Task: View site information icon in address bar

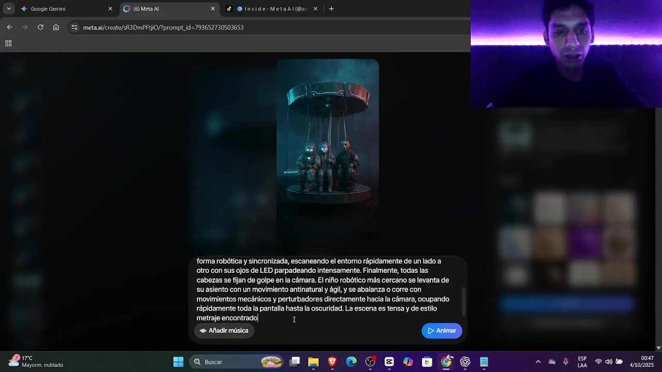Action: 74,27
